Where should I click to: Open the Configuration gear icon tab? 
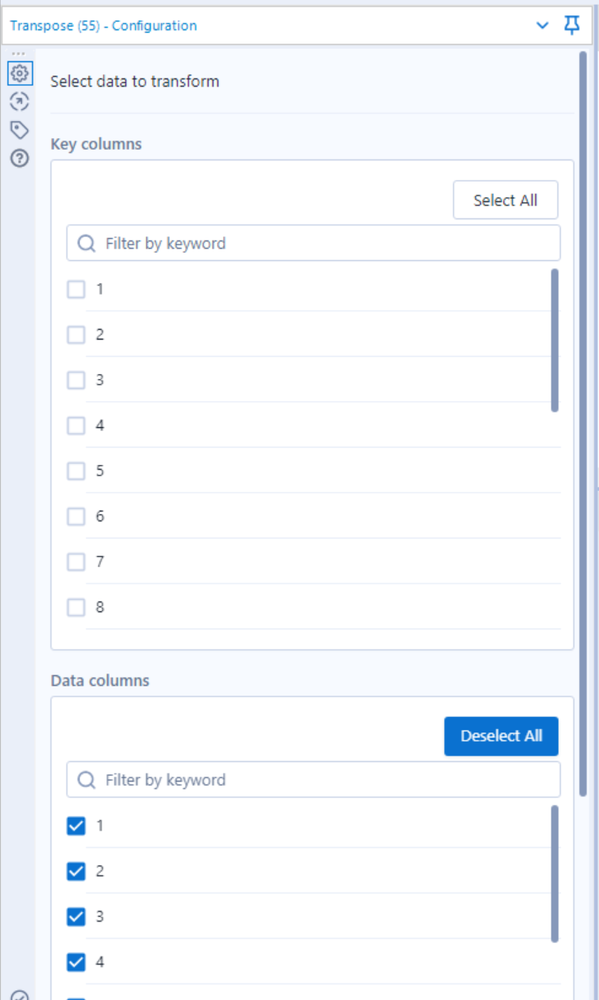click(20, 74)
